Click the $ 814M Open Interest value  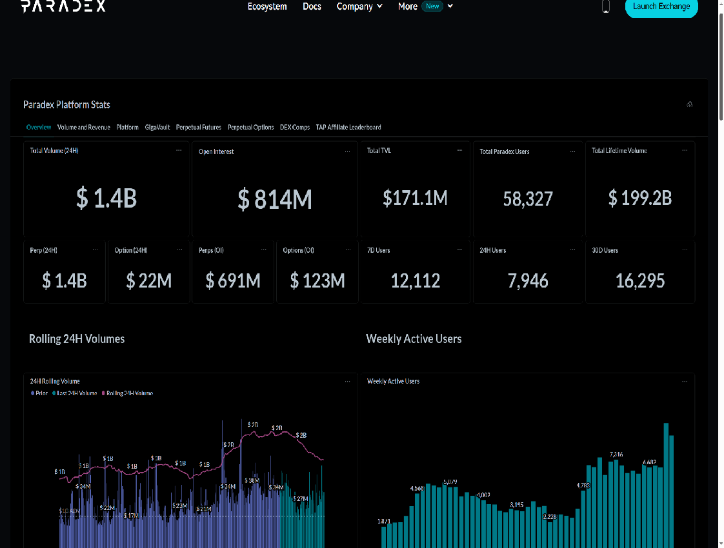[275, 199]
